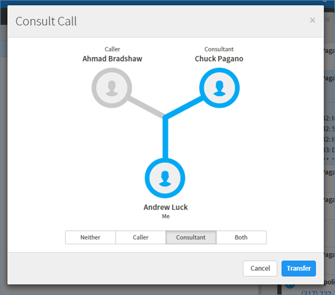Image resolution: width=335 pixels, height=295 pixels.
Task: Click the blue Transfer button
Action: pos(298,268)
